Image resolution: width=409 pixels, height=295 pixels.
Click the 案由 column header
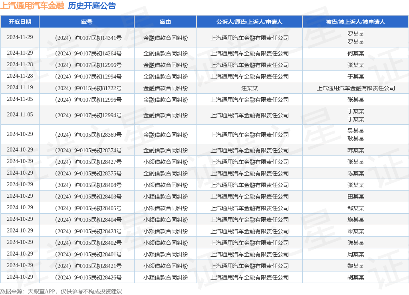click(x=165, y=22)
